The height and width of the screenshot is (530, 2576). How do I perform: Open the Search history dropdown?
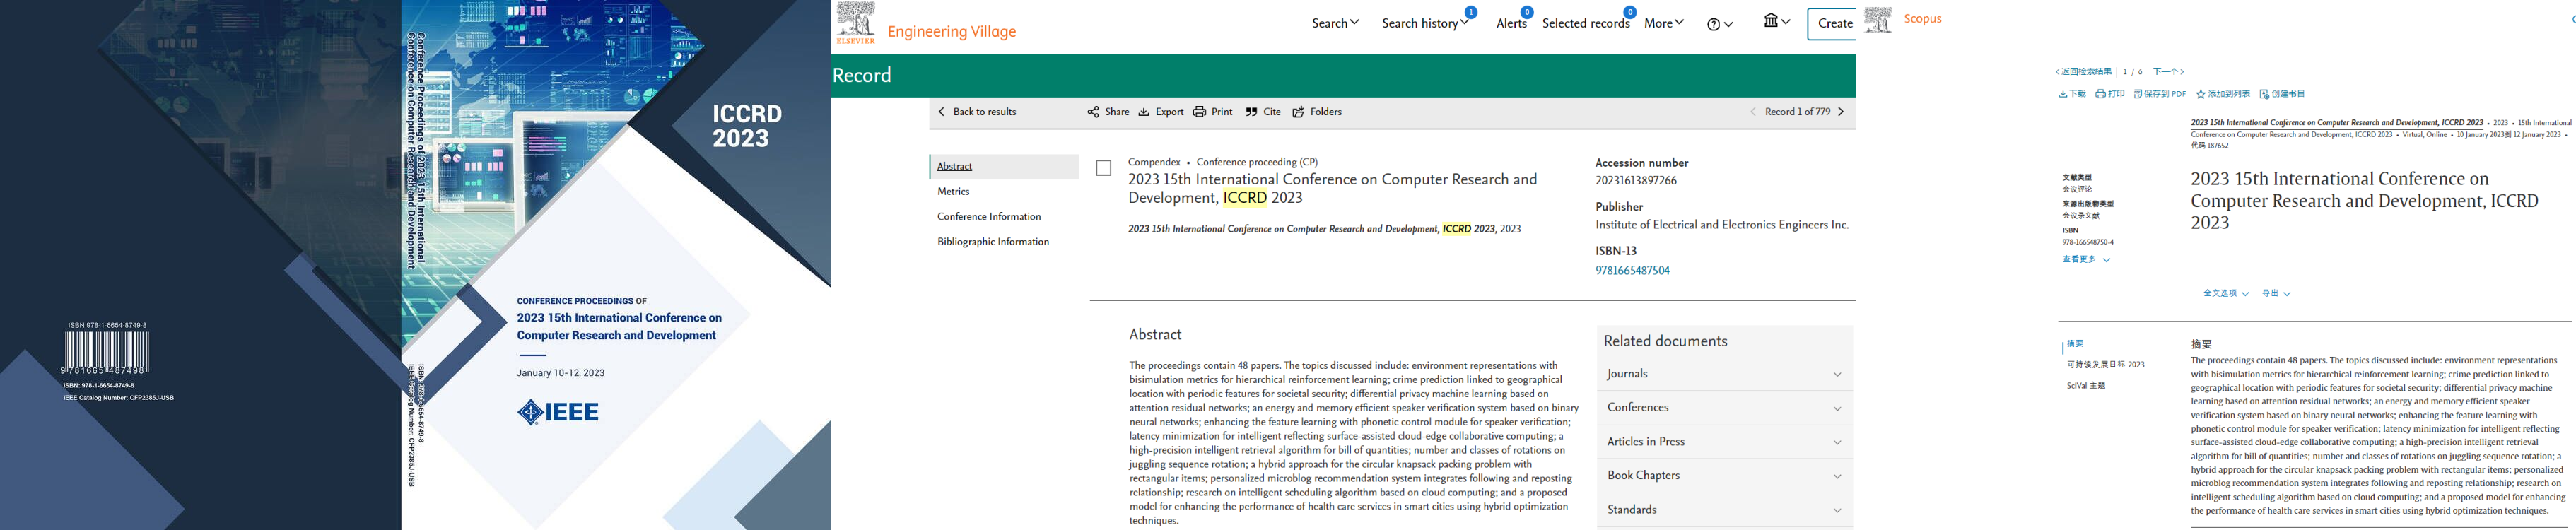click(x=1425, y=23)
